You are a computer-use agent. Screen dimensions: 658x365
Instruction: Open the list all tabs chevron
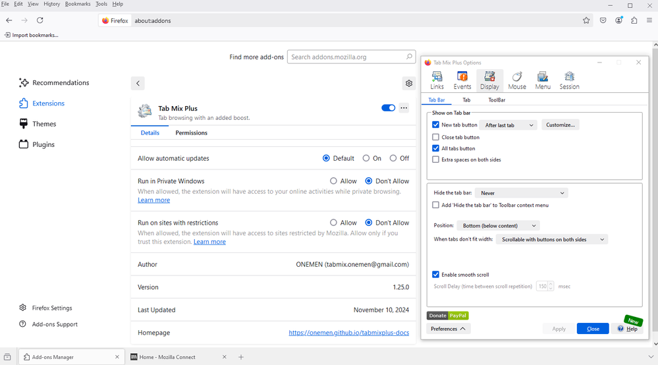[x=651, y=357]
